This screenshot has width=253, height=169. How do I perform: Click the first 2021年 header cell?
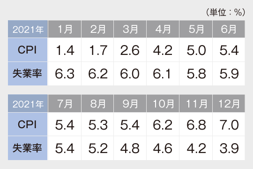[x=28, y=29]
